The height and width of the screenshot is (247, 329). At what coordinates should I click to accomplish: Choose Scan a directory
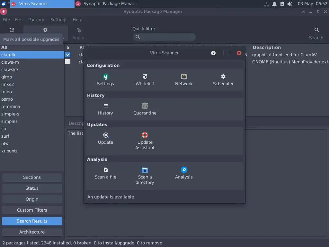click(145, 176)
